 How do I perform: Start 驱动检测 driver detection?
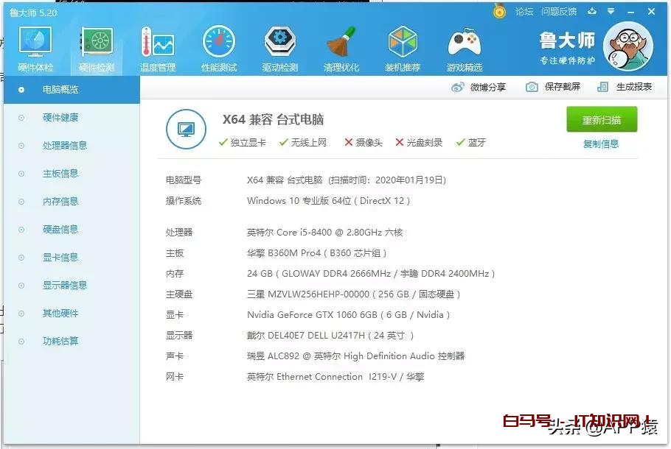[279, 46]
